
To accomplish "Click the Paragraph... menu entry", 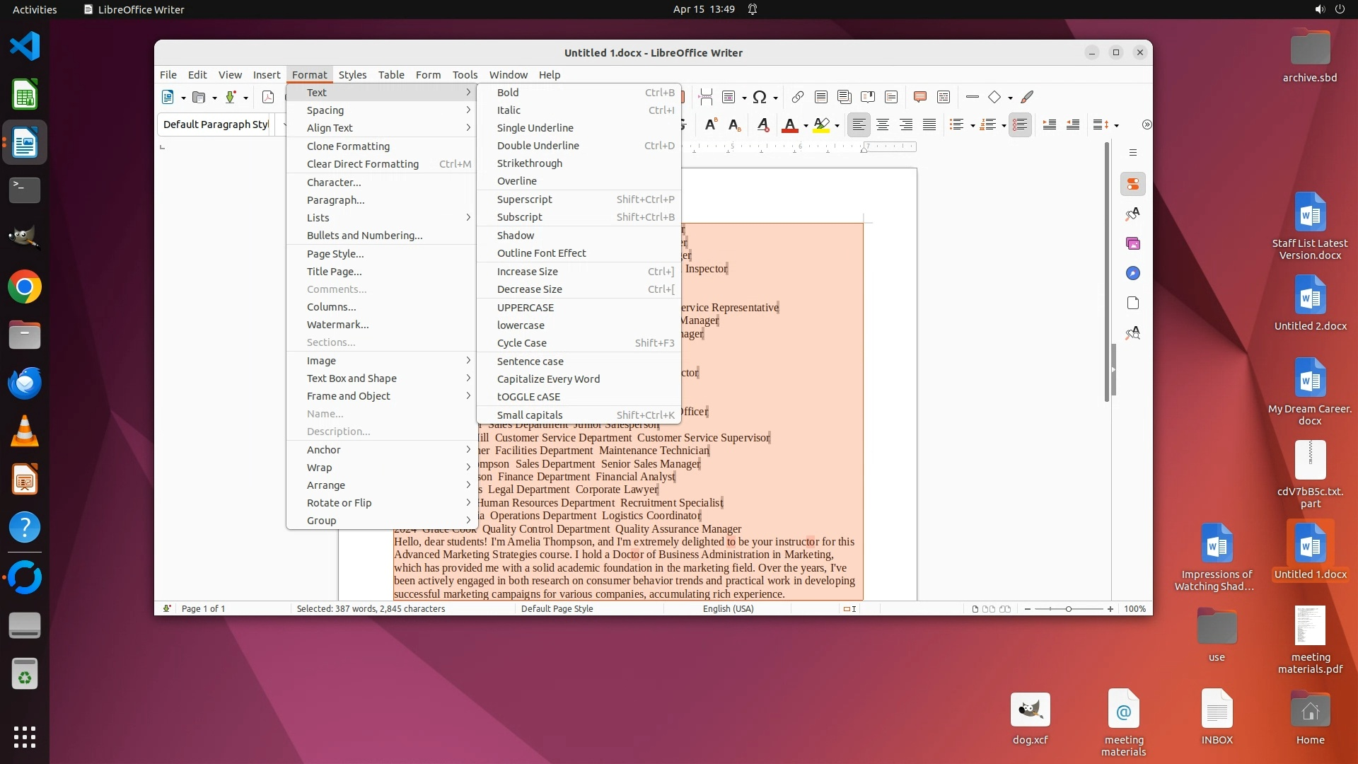I will [x=335, y=200].
